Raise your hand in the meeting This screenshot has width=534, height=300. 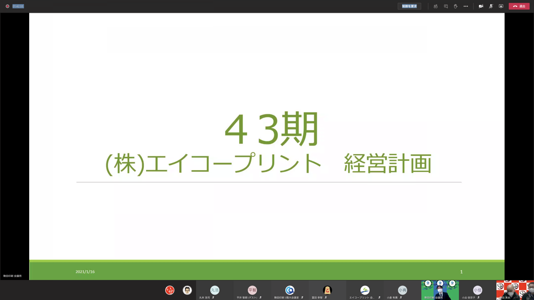(456, 6)
